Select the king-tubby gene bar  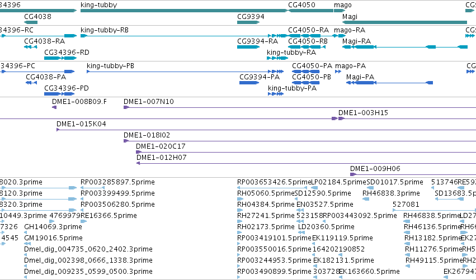pyautogui.click(x=184, y=11)
